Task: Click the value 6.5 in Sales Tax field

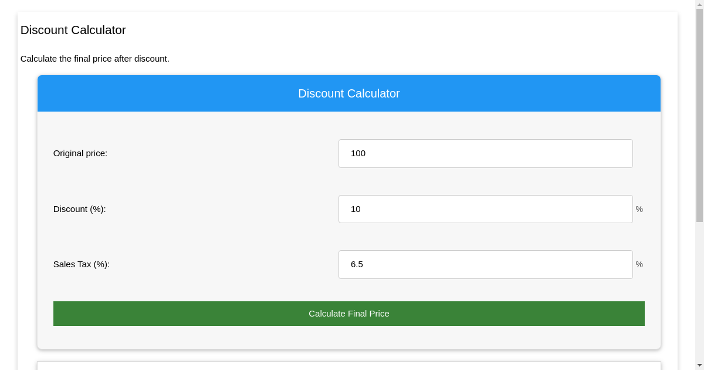Action: (357, 264)
